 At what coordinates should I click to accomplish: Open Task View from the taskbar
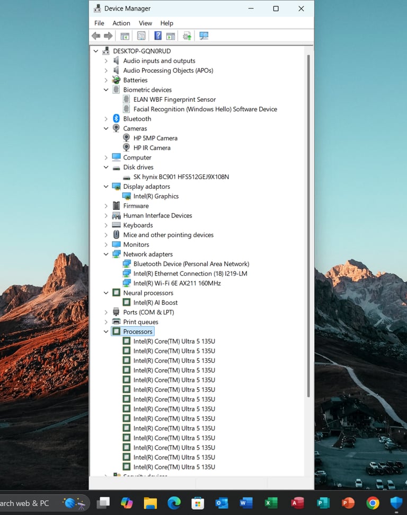pos(103,503)
